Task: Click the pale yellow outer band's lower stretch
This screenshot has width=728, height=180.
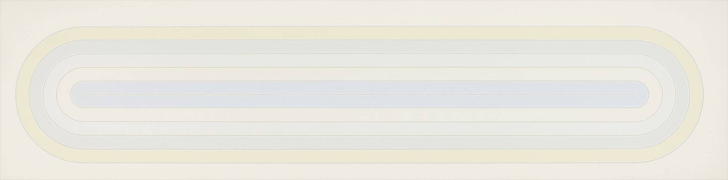Action: tap(364, 156)
